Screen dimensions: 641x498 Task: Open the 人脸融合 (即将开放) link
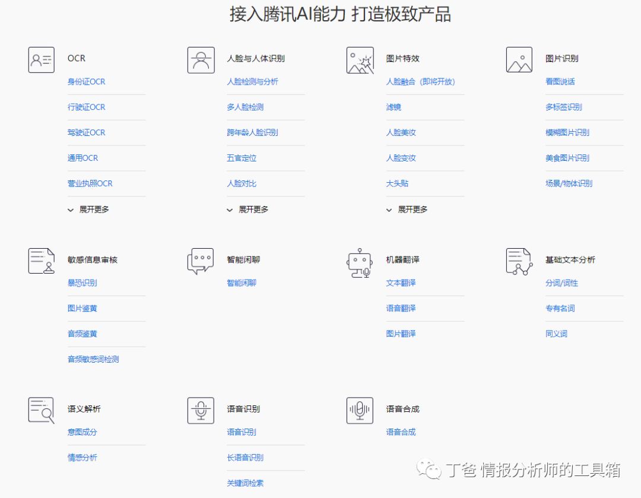[x=421, y=82]
